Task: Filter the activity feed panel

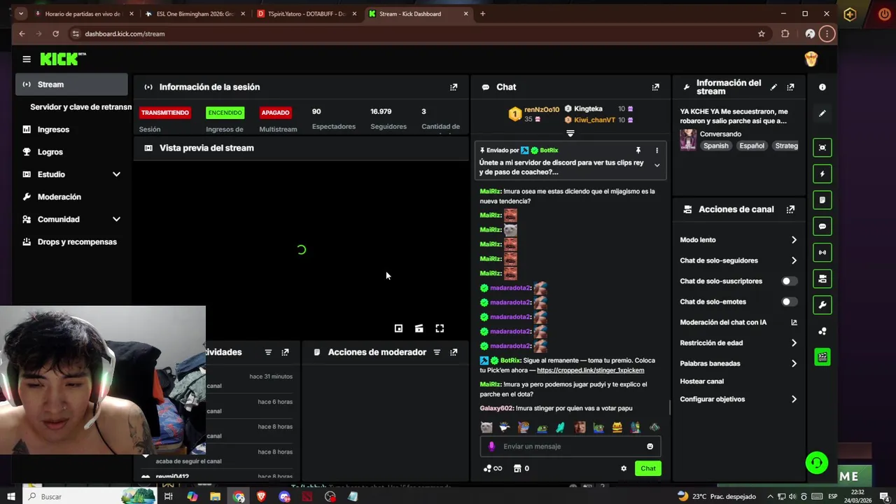Action: 268,352
